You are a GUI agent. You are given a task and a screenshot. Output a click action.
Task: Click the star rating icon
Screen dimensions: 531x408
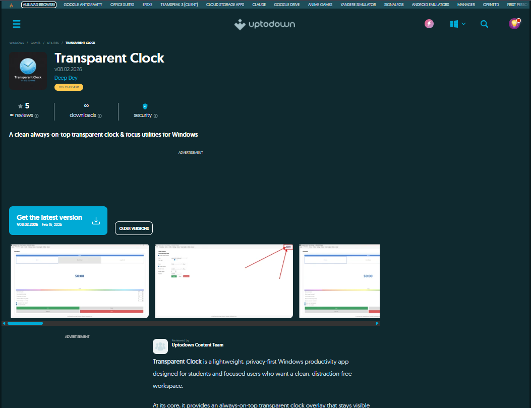(x=20, y=106)
